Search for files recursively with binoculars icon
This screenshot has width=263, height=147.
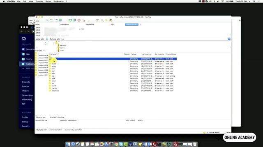[111, 20]
